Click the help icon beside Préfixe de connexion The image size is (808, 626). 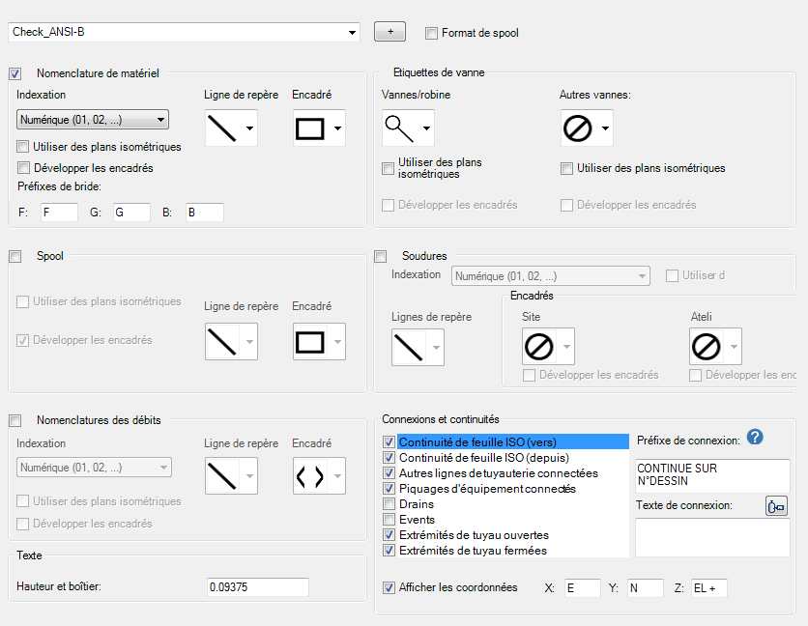coord(756,438)
